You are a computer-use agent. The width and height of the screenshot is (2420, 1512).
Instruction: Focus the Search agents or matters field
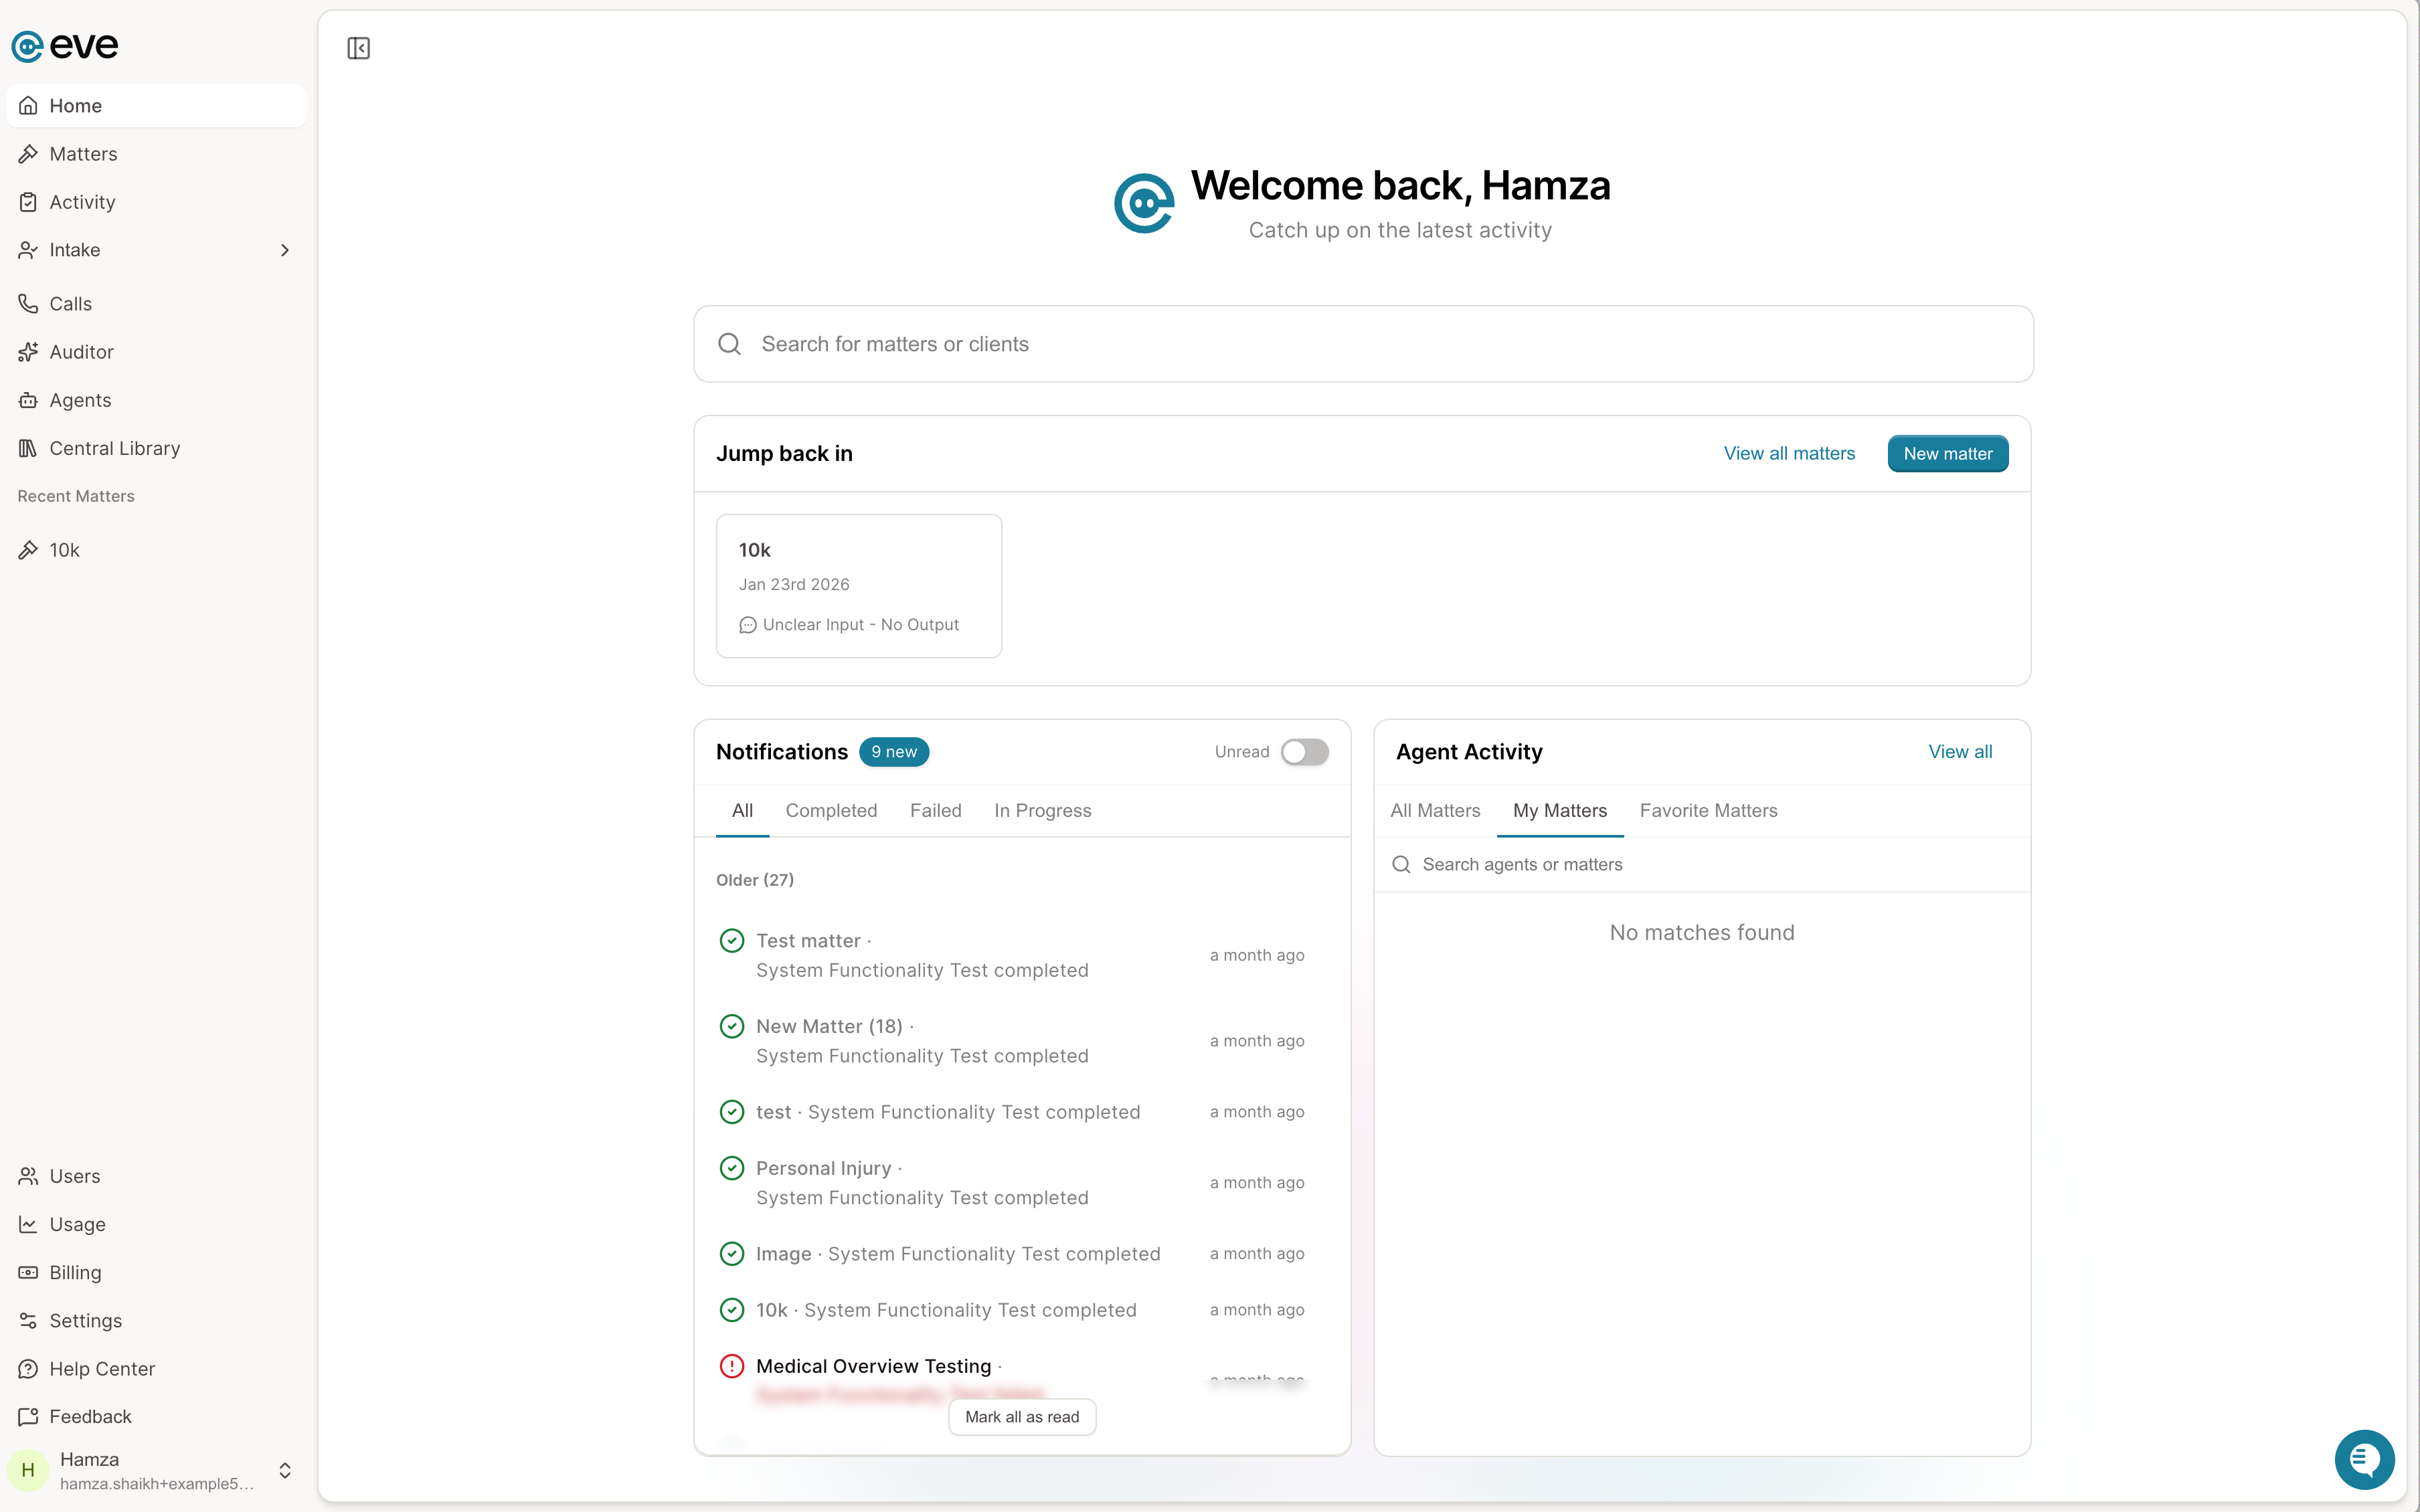coord(1702,865)
